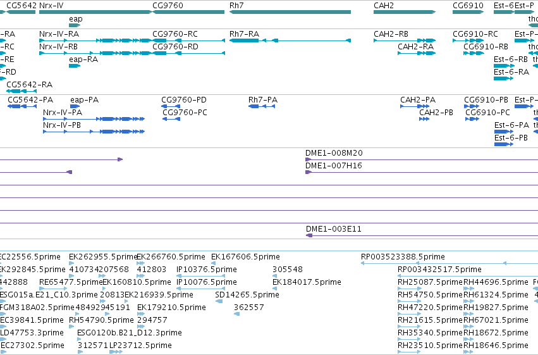Select protein CG5642-PA feature
This screenshot has width=538, height=355.
(x=22, y=106)
